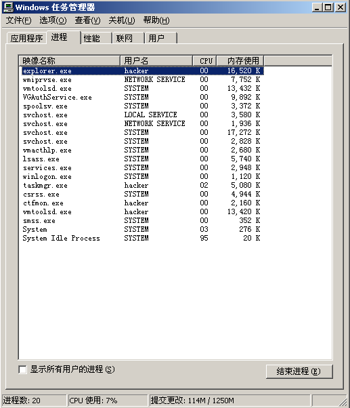The width and height of the screenshot is (350, 408).
Task: Select the spoolsv.exe process
Action: click(142, 106)
